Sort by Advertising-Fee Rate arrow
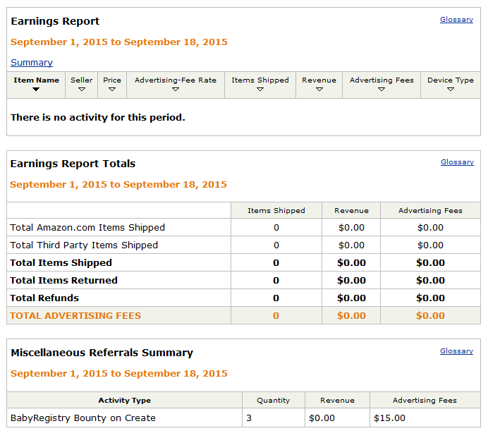This screenshot has width=488, height=438. (176, 90)
